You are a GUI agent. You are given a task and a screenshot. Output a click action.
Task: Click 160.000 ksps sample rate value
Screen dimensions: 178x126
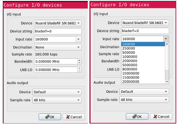pos(46,54)
